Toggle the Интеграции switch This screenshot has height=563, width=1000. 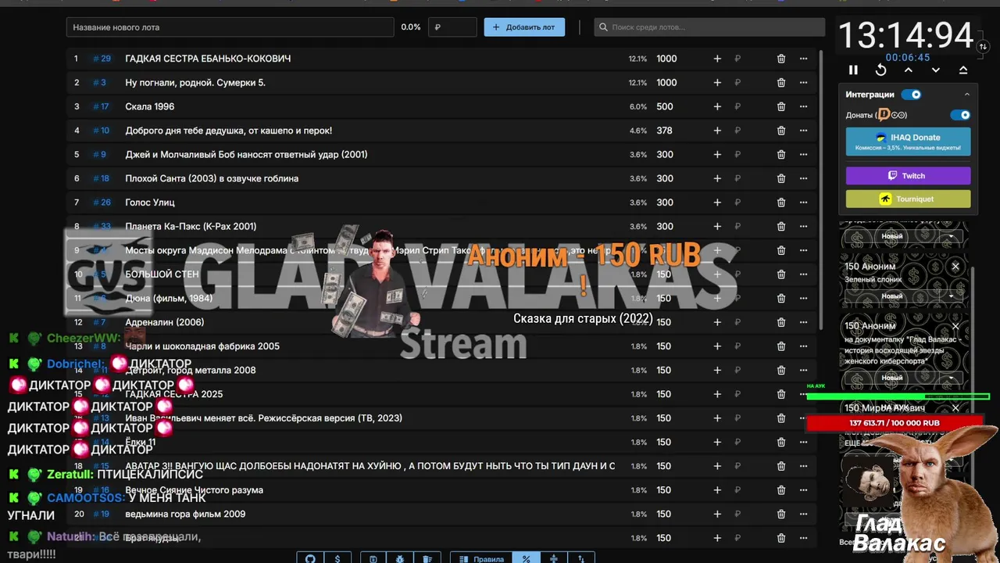click(x=911, y=95)
